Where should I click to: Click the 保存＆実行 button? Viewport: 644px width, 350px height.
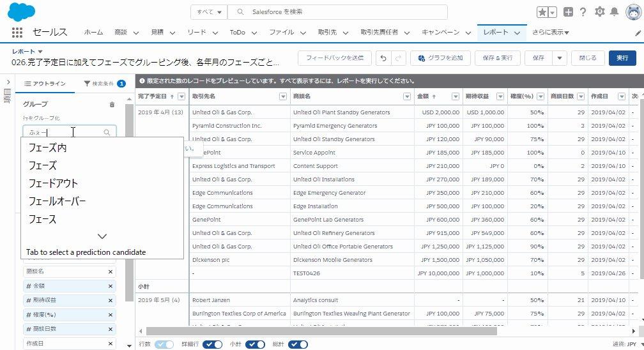[x=498, y=58]
